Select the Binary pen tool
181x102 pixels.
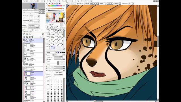(61, 30)
